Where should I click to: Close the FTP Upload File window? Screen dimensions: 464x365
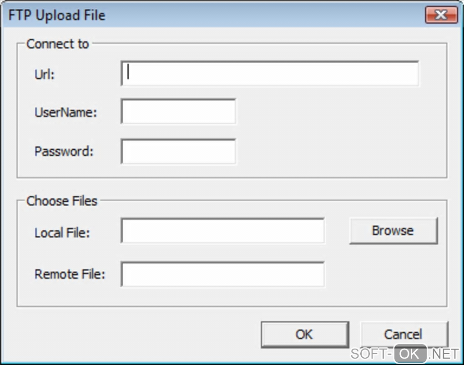(441, 15)
